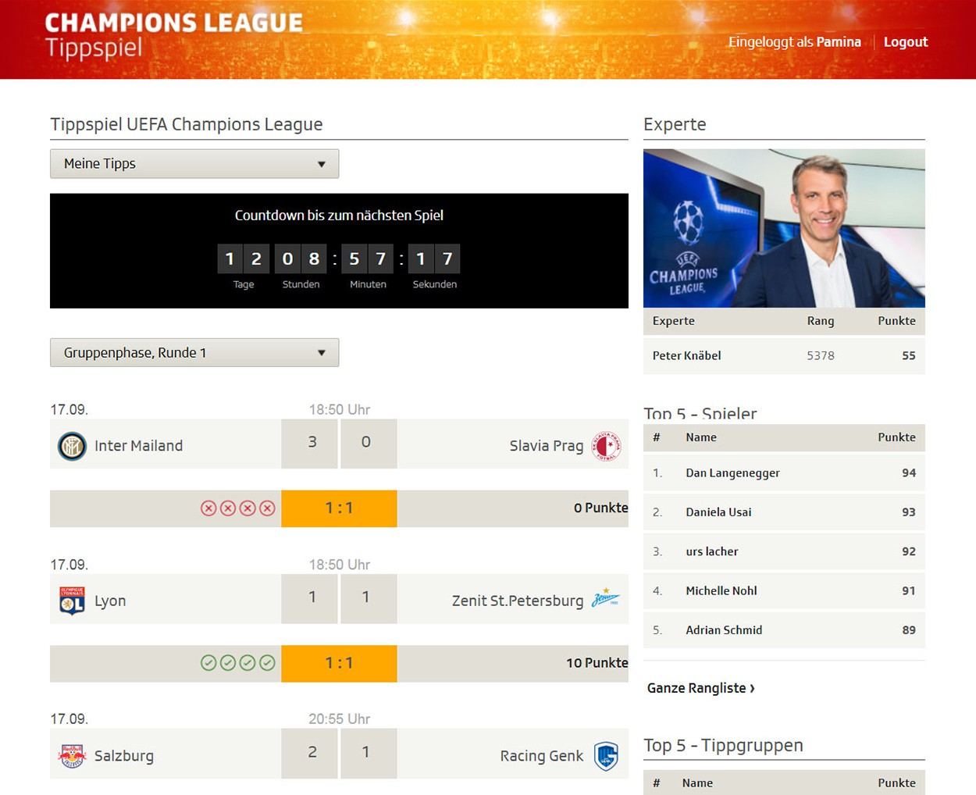This screenshot has height=795, width=976.
Task: Open the Meine Tipps dropdown
Action: (194, 164)
